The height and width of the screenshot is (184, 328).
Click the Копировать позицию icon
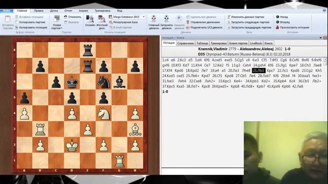[x=17, y=27]
